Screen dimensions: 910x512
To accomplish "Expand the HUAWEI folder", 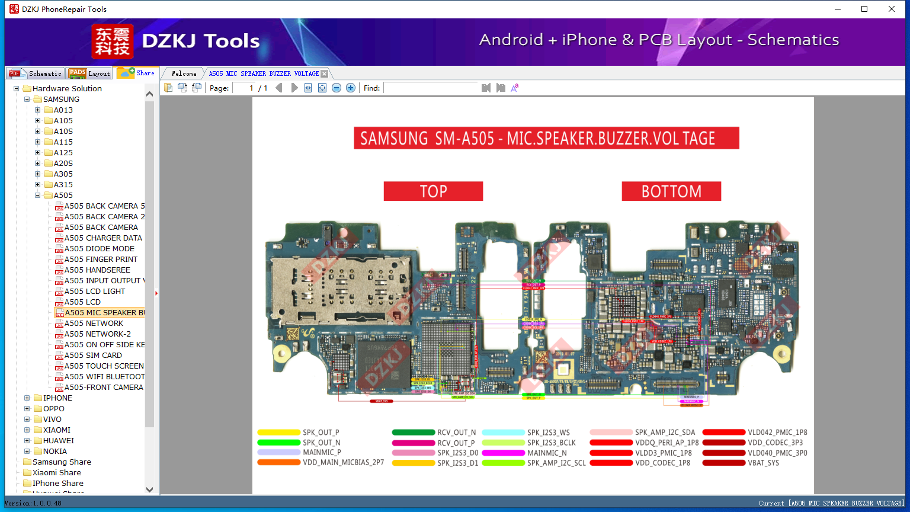I will pos(27,441).
